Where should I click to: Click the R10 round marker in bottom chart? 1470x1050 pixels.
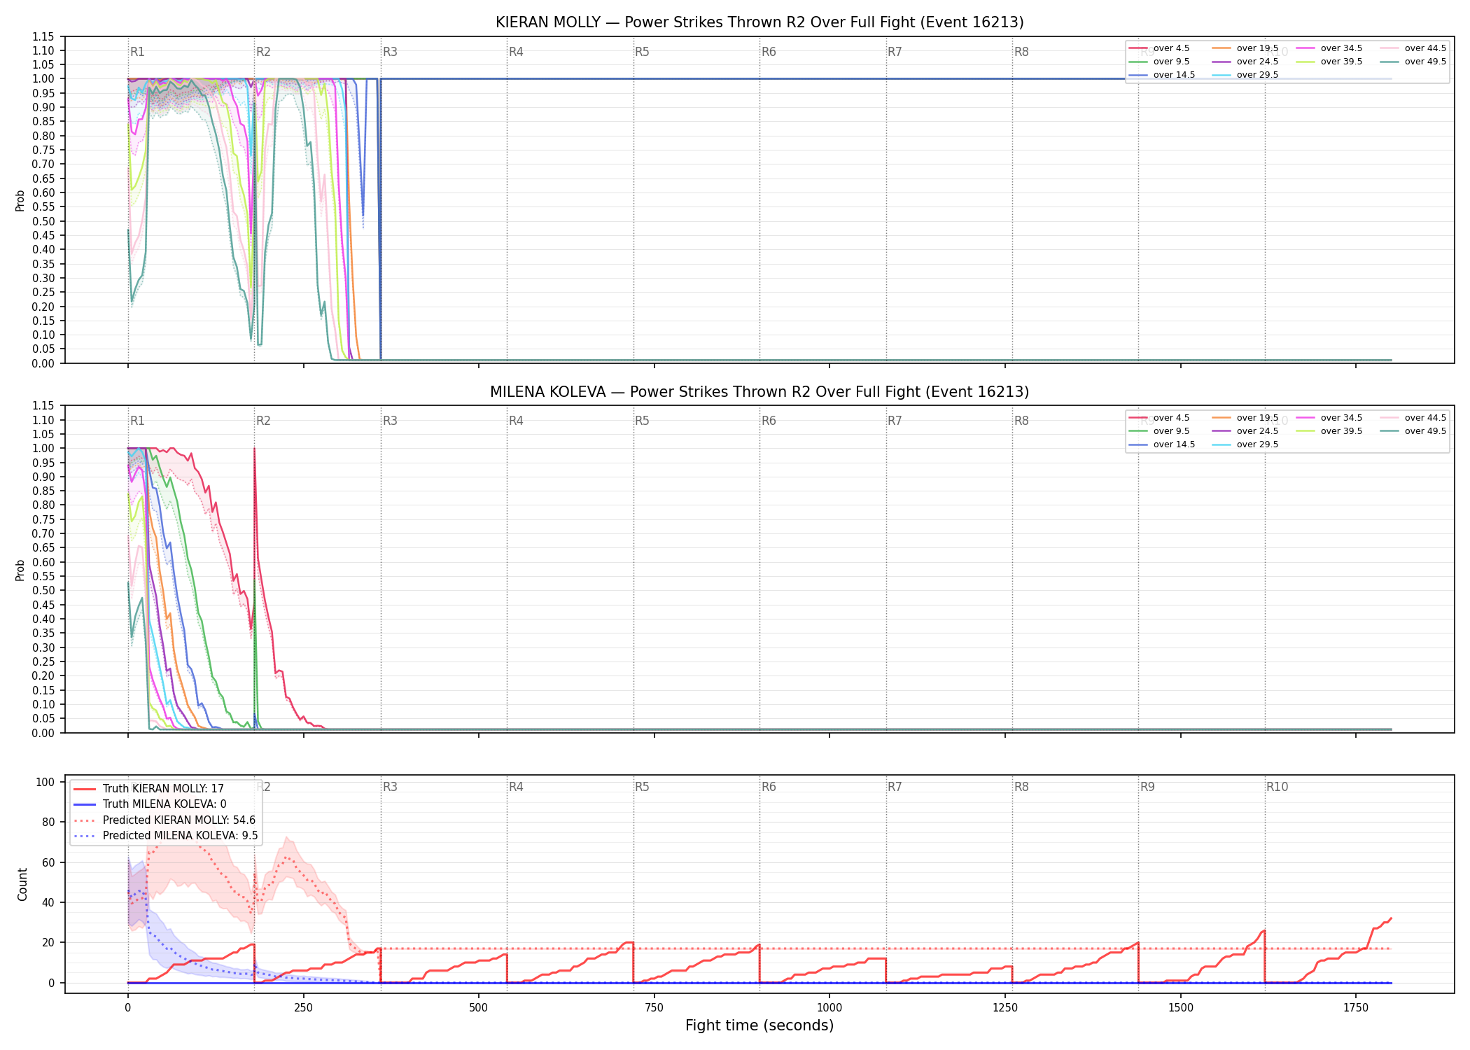(x=1277, y=787)
